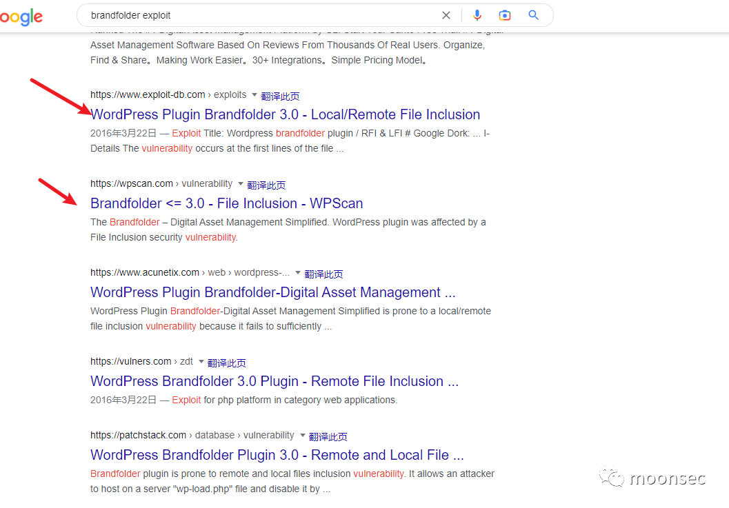Translate the exploit-db.com result page
Image resolution: width=729 pixels, height=508 pixels.
point(280,96)
